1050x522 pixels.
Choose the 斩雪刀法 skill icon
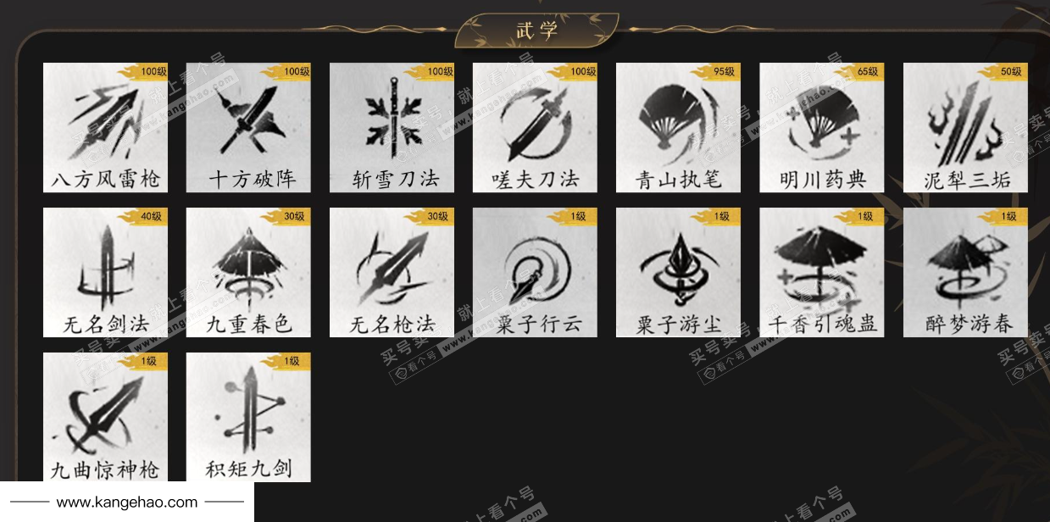click(x=392, y=128)
